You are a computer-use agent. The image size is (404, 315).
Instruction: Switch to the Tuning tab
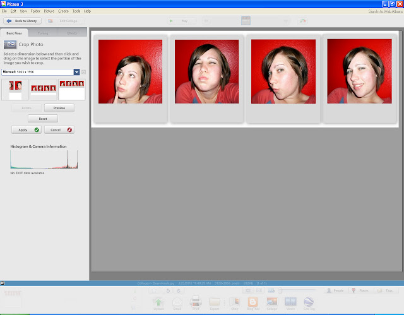[43, 33]
